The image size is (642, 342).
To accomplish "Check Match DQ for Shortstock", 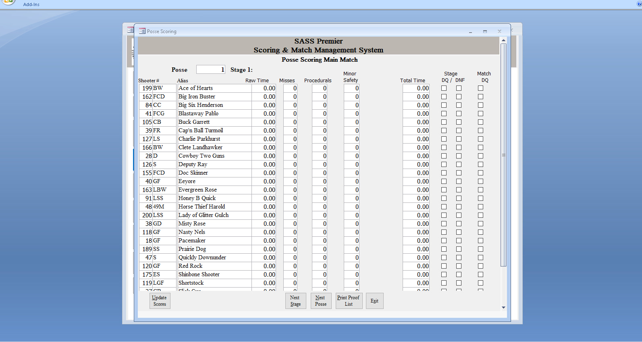I will point(480,283).
